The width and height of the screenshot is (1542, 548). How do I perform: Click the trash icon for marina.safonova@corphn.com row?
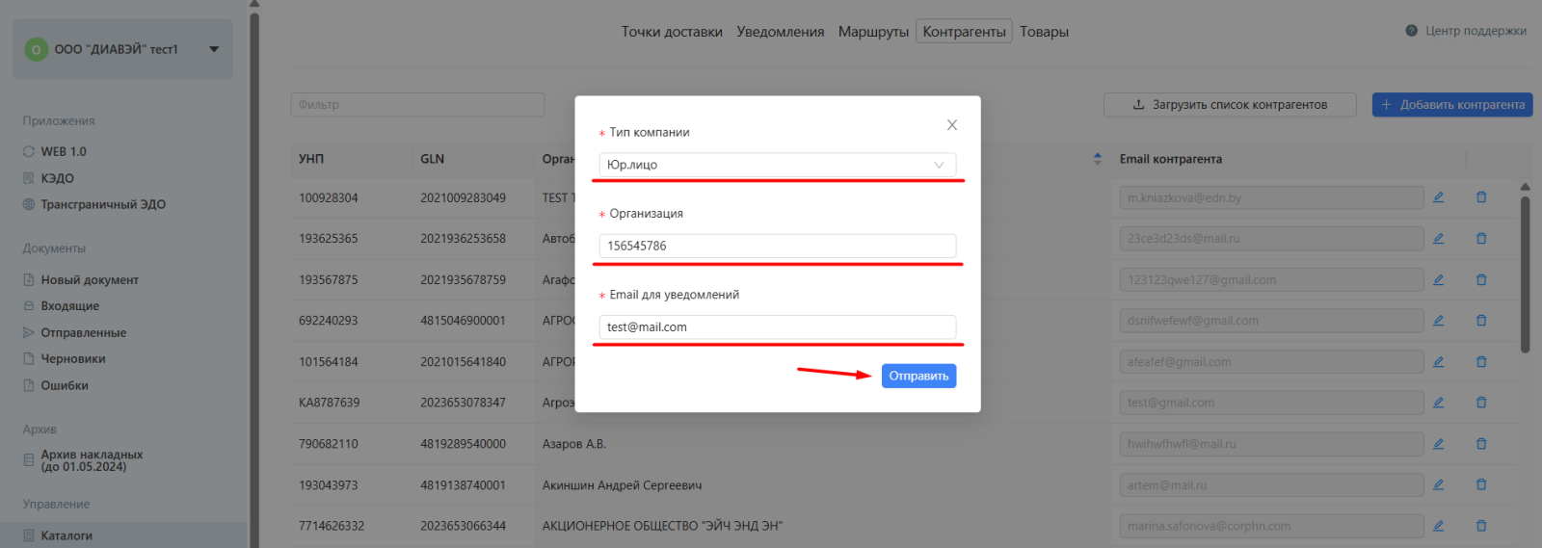(x=1481, y=526)
